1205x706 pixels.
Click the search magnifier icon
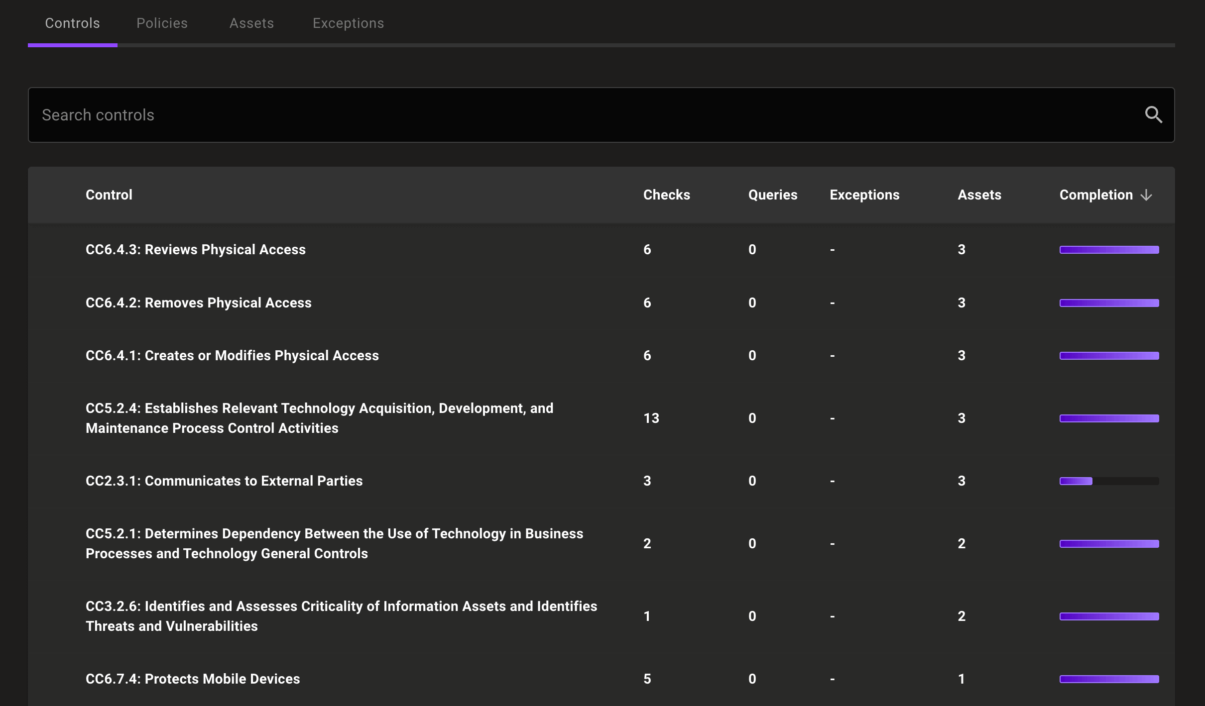click(1154, 114)
